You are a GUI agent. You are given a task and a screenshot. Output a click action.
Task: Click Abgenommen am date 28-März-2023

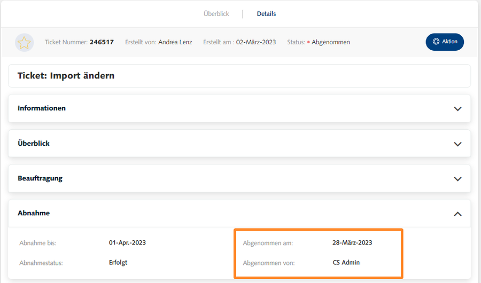[352, 242]
